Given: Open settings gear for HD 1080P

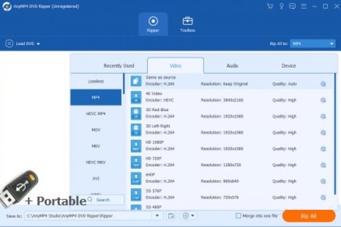Looking at the screenshot, I should coord(323,149).
